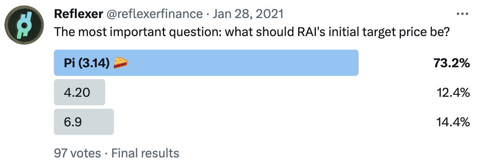Select the gray 6.9 poll result bar
Viewport: 482px width, 164px height.
point(84,122)
